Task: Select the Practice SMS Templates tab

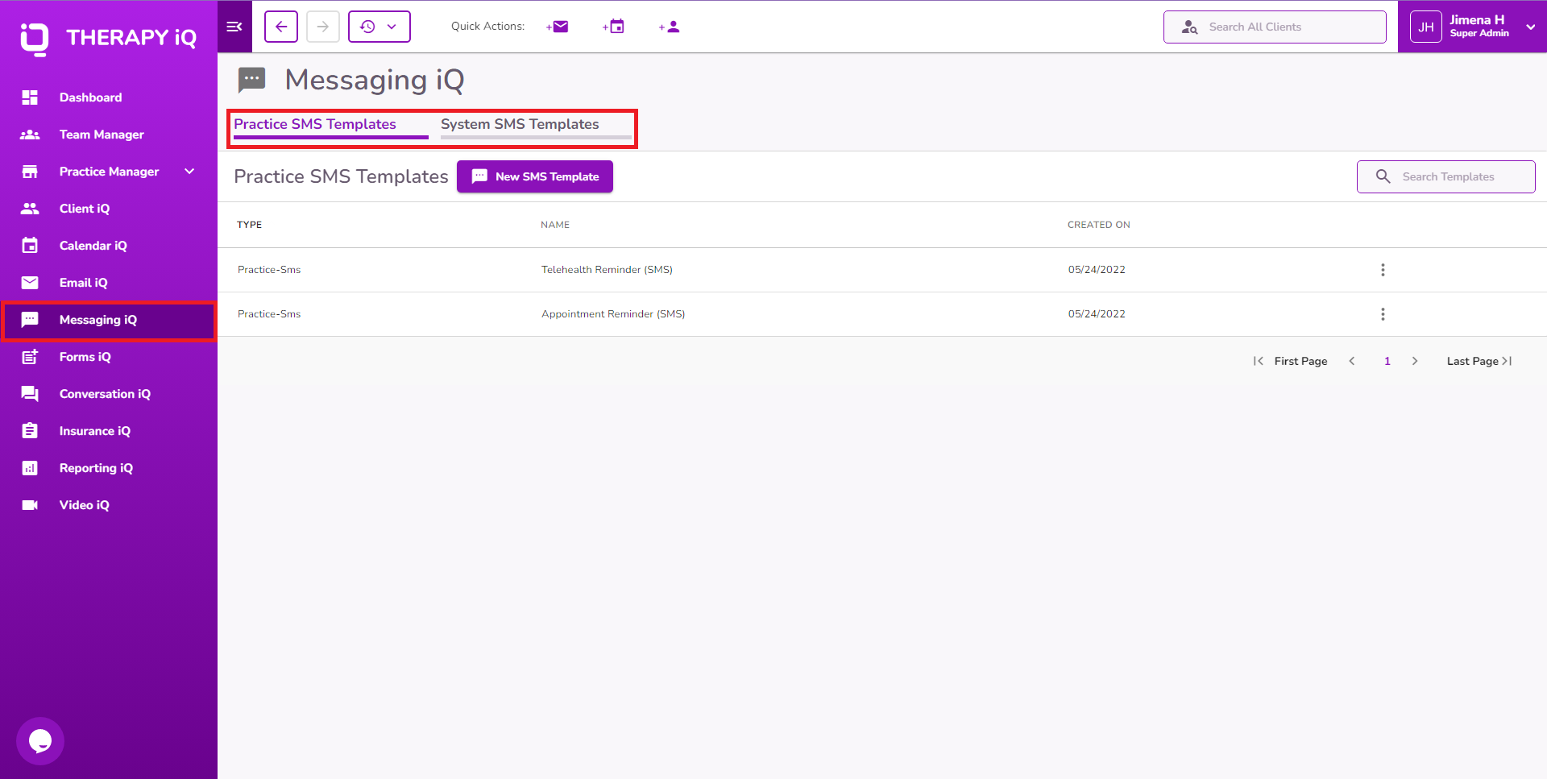Action: [314, 124]
